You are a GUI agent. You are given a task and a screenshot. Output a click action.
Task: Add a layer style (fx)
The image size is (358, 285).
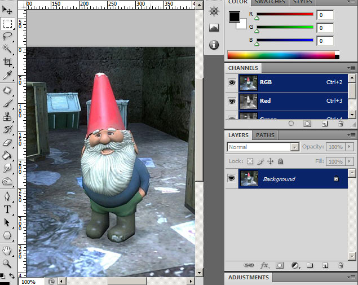(x=264, y=265)
